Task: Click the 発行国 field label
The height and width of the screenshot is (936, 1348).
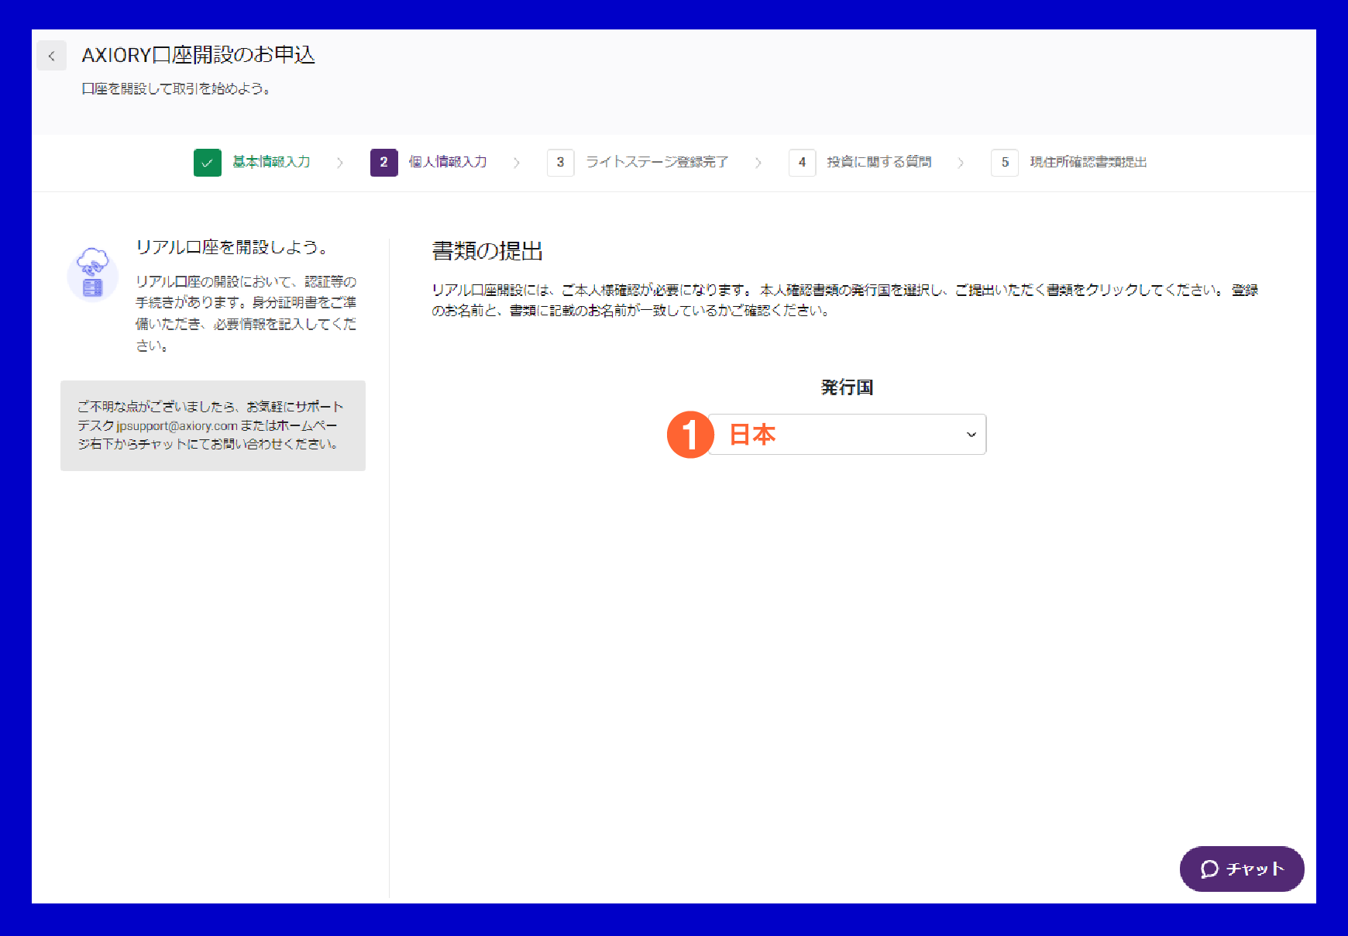Action: (847, 387)
